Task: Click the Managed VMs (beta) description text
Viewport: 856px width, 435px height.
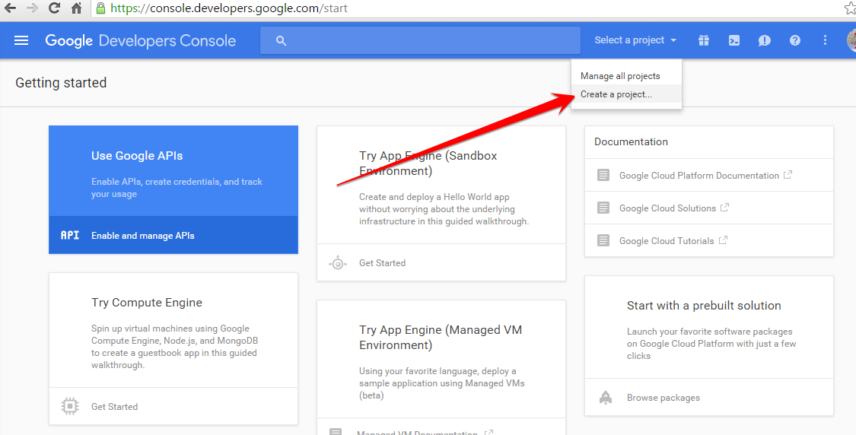Action: [x=441, y=383]
